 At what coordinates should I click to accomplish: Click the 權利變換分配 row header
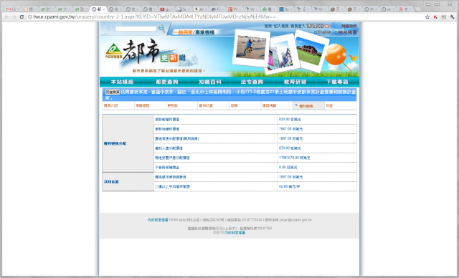128,143
